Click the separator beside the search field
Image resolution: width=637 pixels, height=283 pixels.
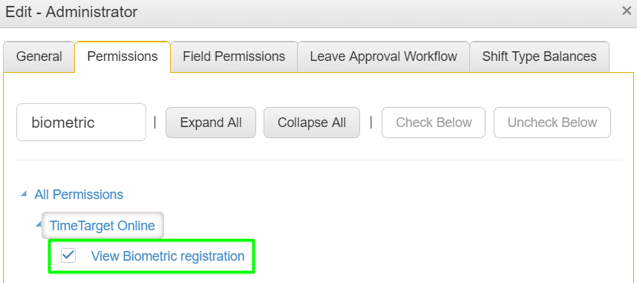154,123
